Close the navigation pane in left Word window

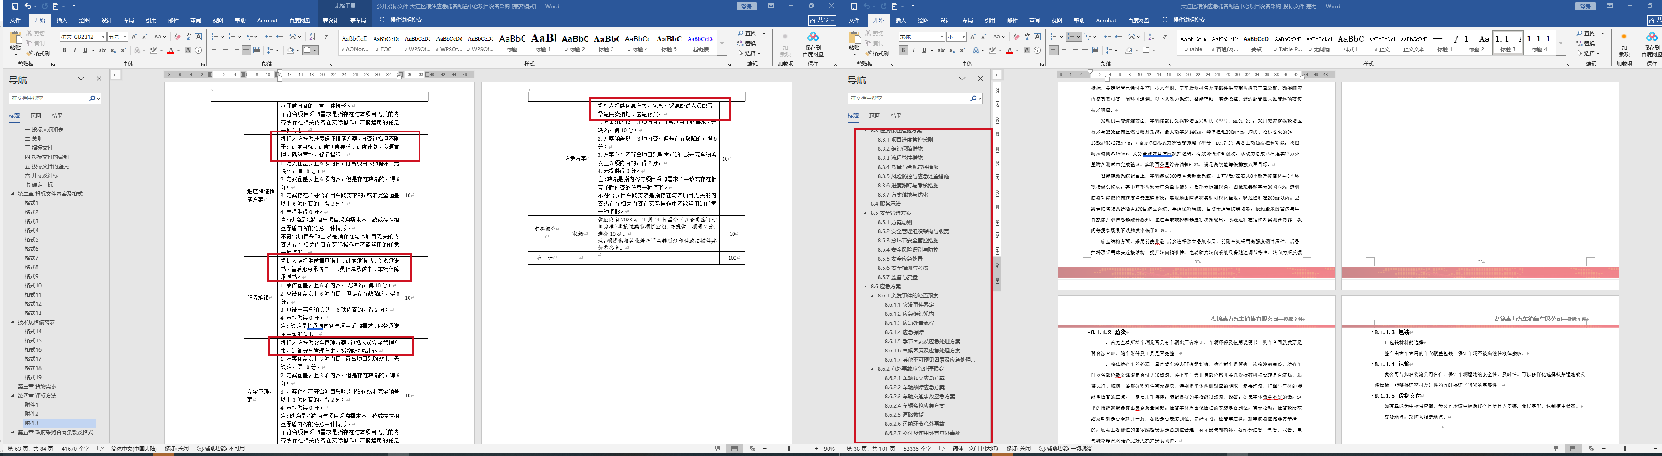[99, 79]
